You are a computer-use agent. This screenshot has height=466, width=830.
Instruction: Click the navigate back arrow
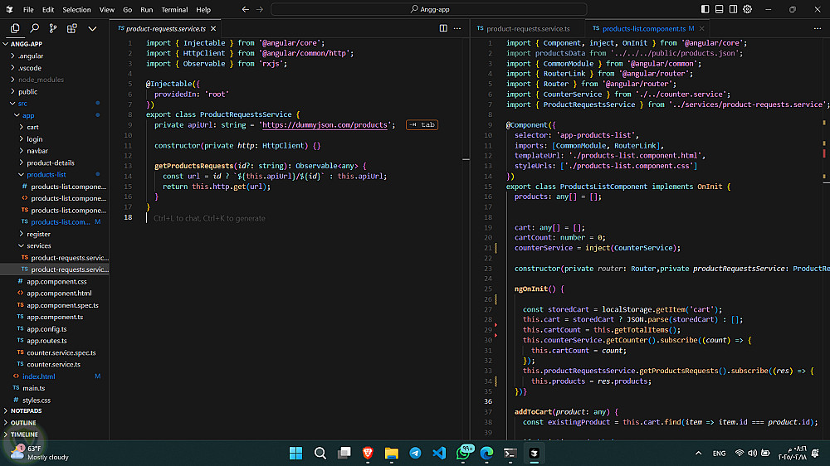tap(245, 9)
